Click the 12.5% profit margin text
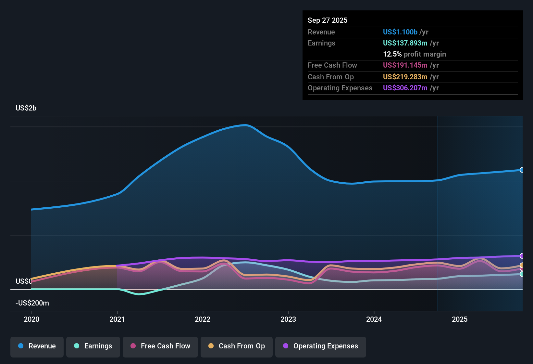 coord(415,54)
